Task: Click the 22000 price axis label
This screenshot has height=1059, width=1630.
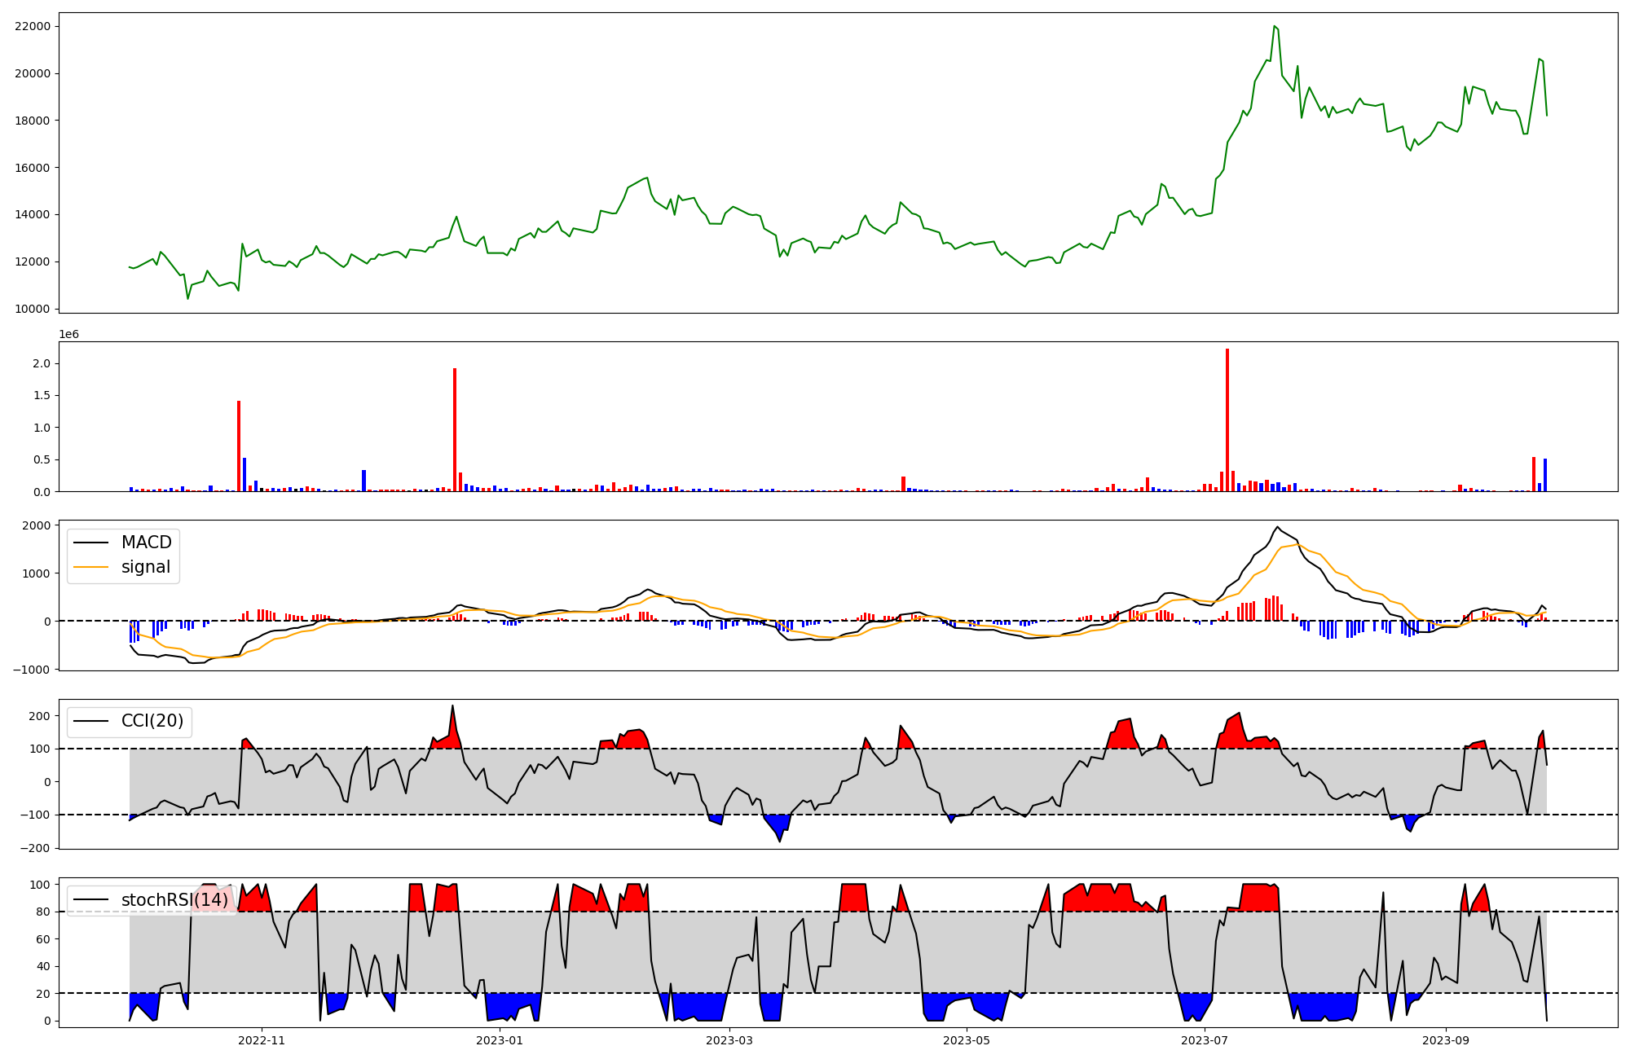Action: 33,26
